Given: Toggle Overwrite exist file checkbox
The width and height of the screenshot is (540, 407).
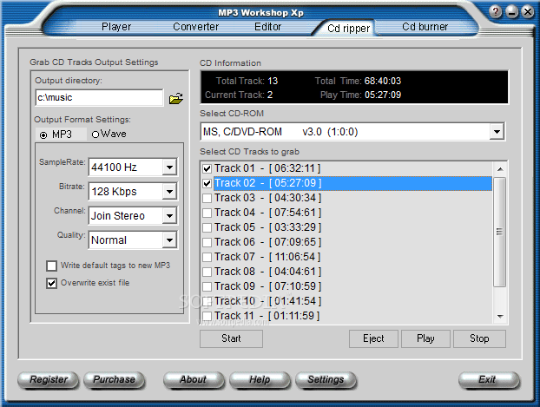Looking at the screenshot, I should pyautogui.click(x=52, y=284).
